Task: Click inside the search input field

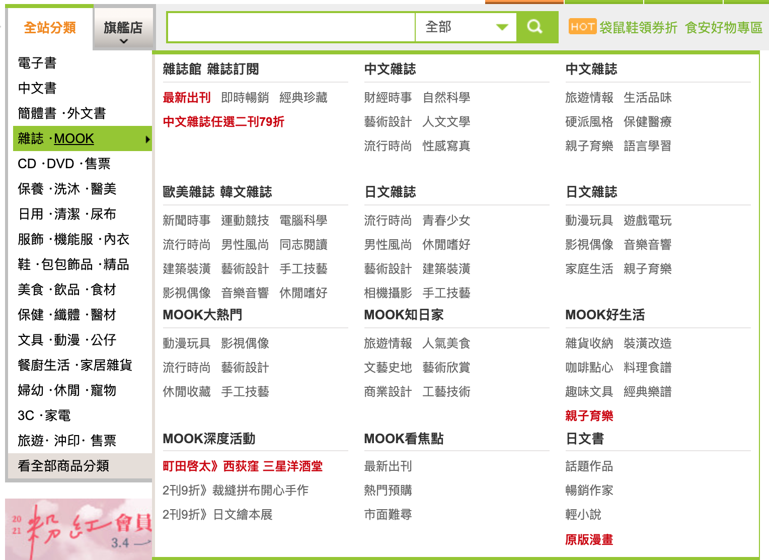Action: pos(291,27)
